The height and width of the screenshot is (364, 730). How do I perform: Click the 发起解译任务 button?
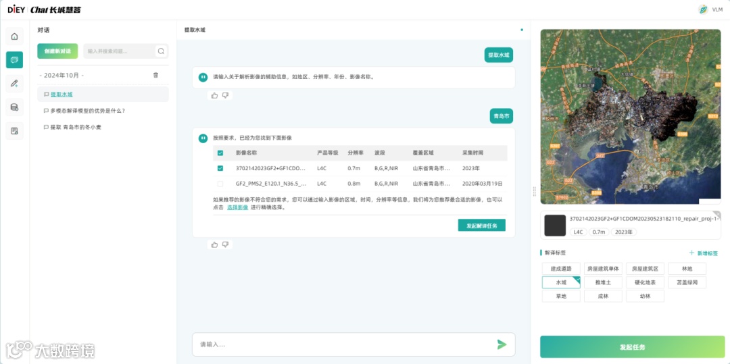(x=481, y=226)
